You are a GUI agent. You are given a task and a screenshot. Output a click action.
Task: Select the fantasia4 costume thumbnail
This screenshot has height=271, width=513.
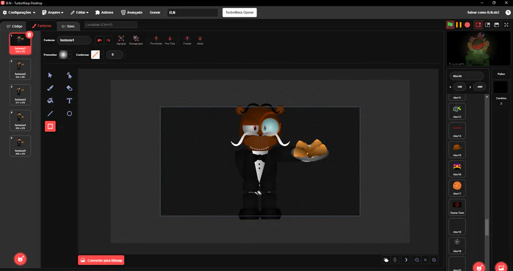(x=21, y=120)
